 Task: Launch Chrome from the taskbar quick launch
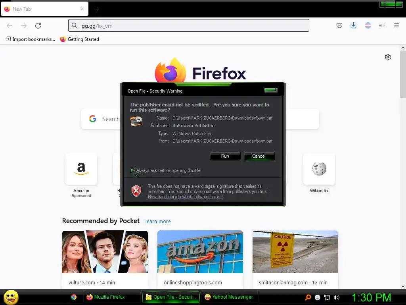74,297
